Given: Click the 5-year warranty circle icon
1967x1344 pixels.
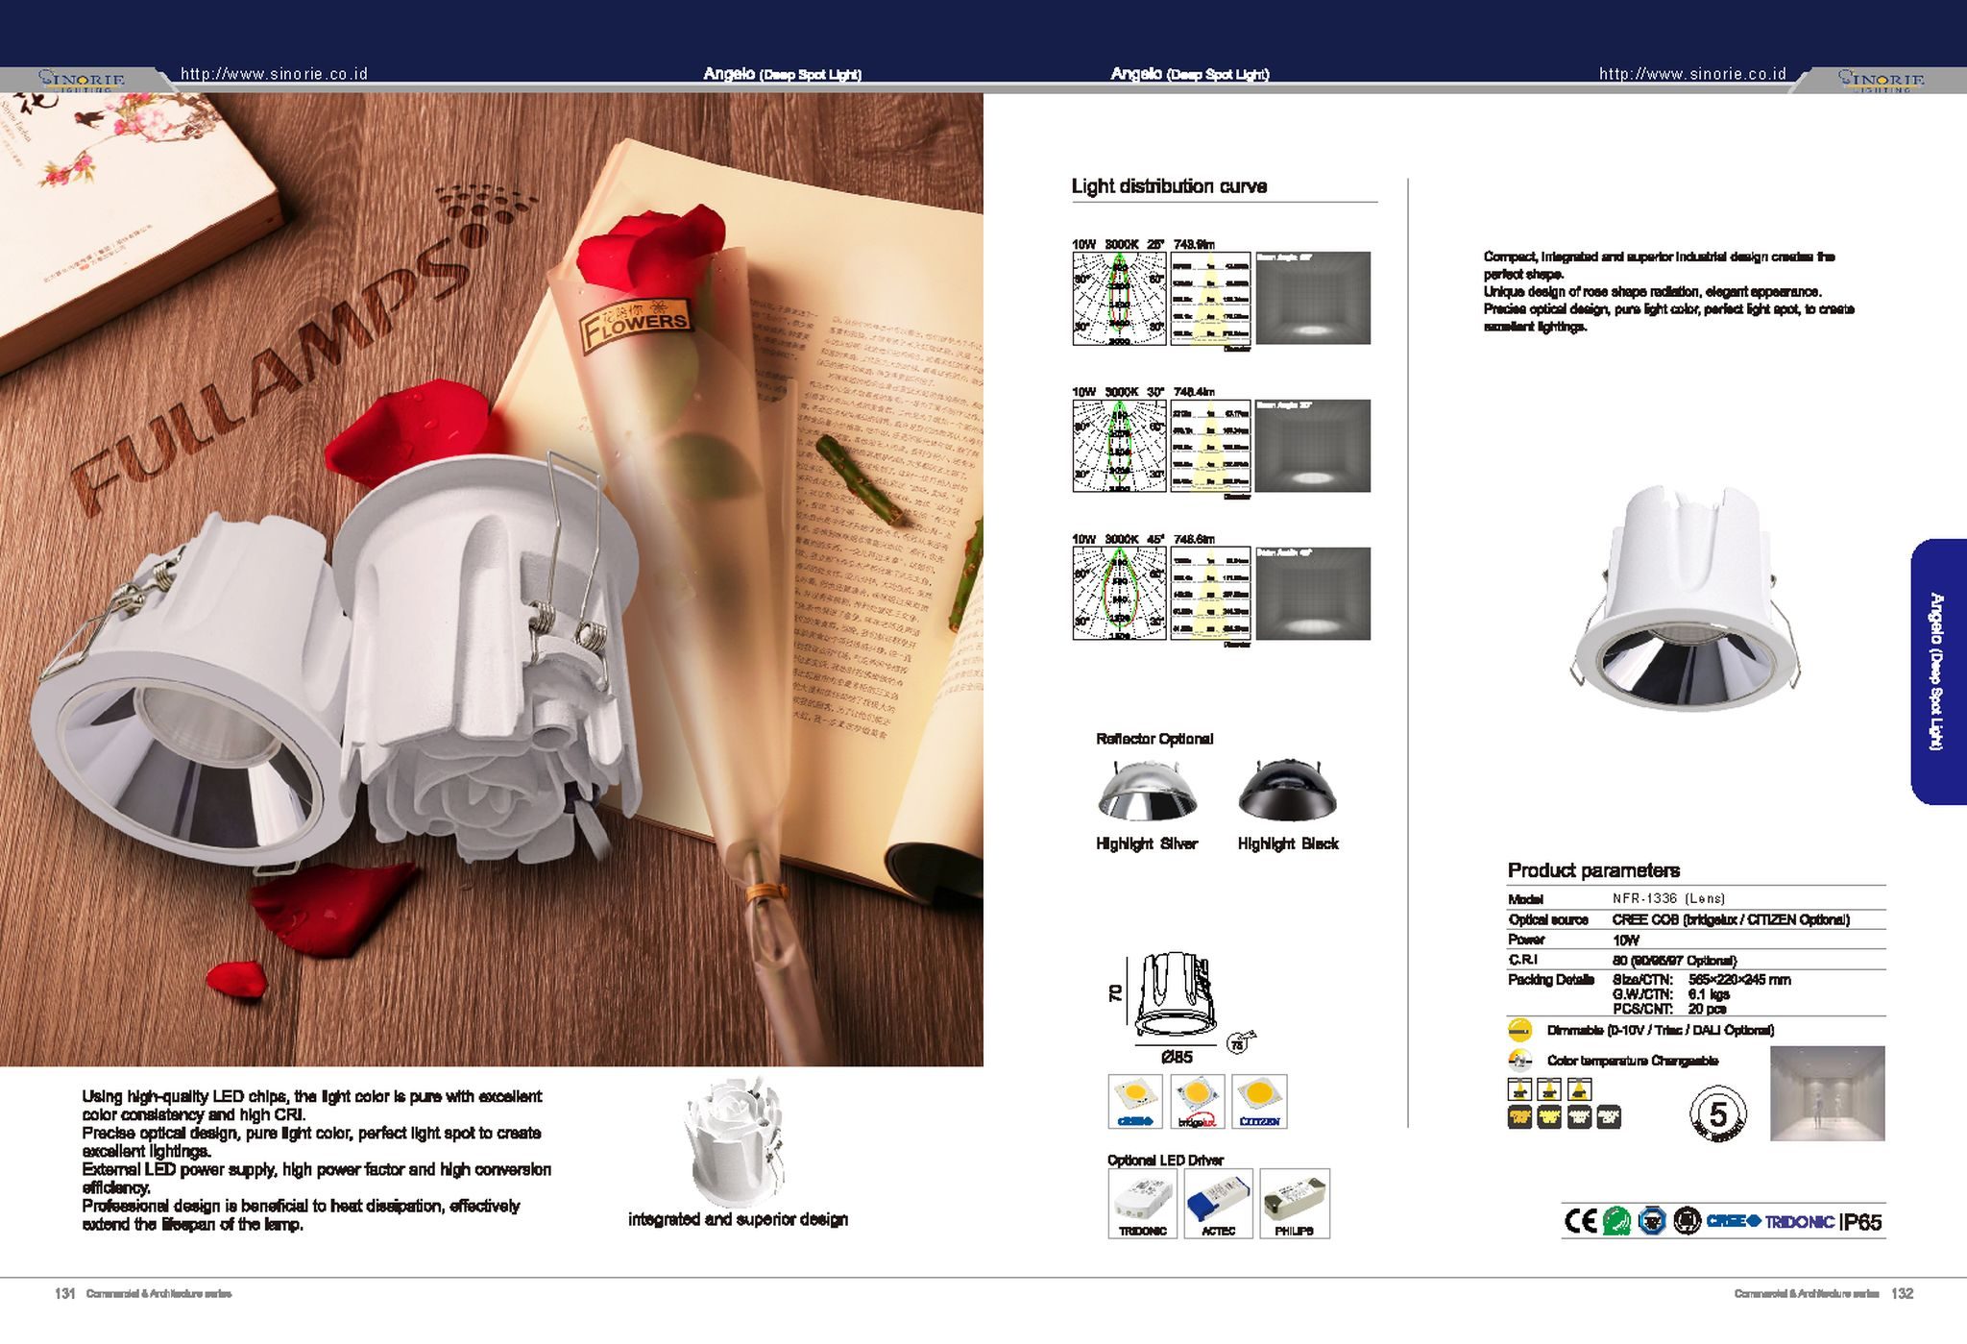Looking at the screenshot, I should [1717, 1114].
